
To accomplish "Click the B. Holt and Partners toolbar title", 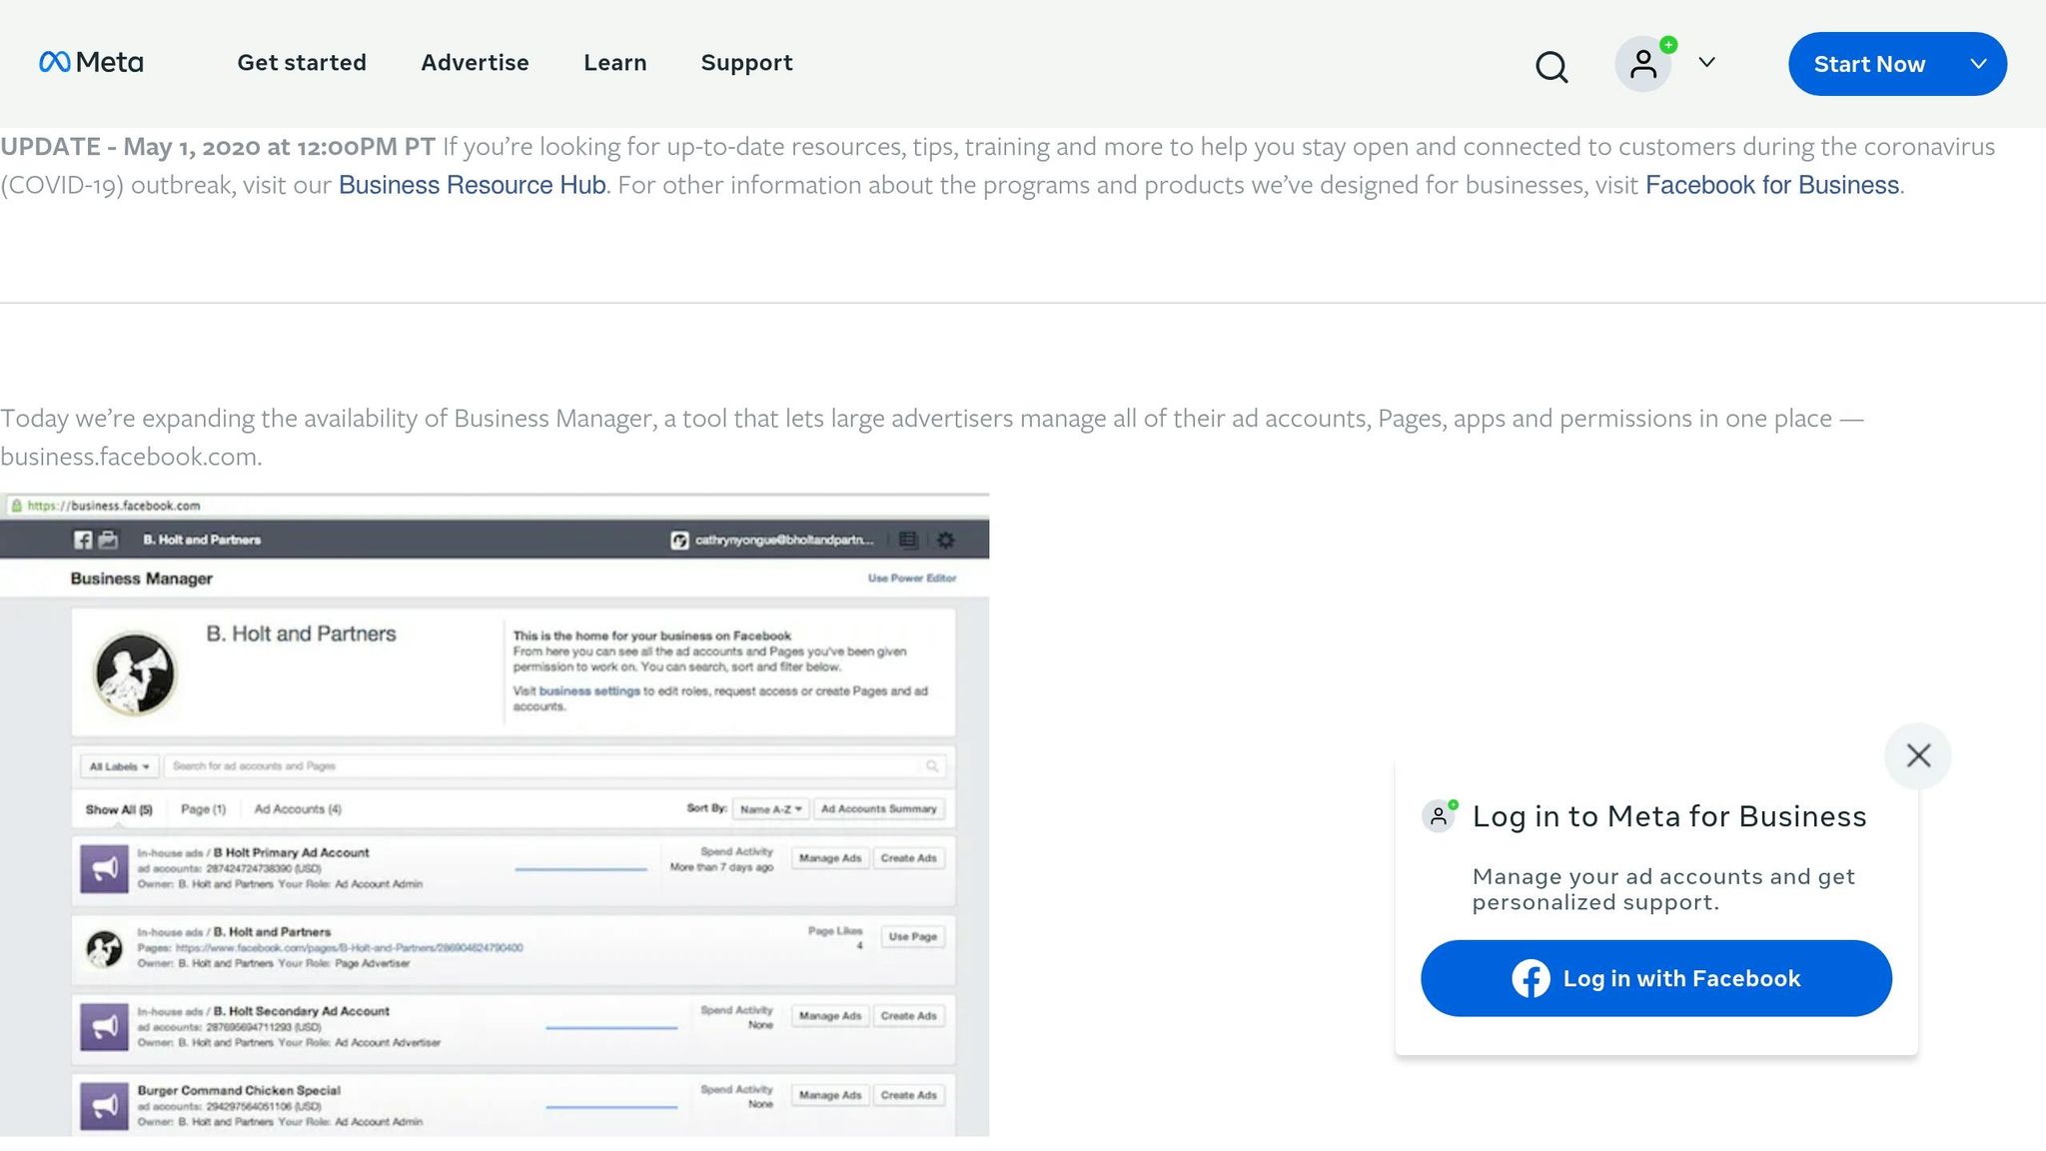I will [x=202, y=540].
